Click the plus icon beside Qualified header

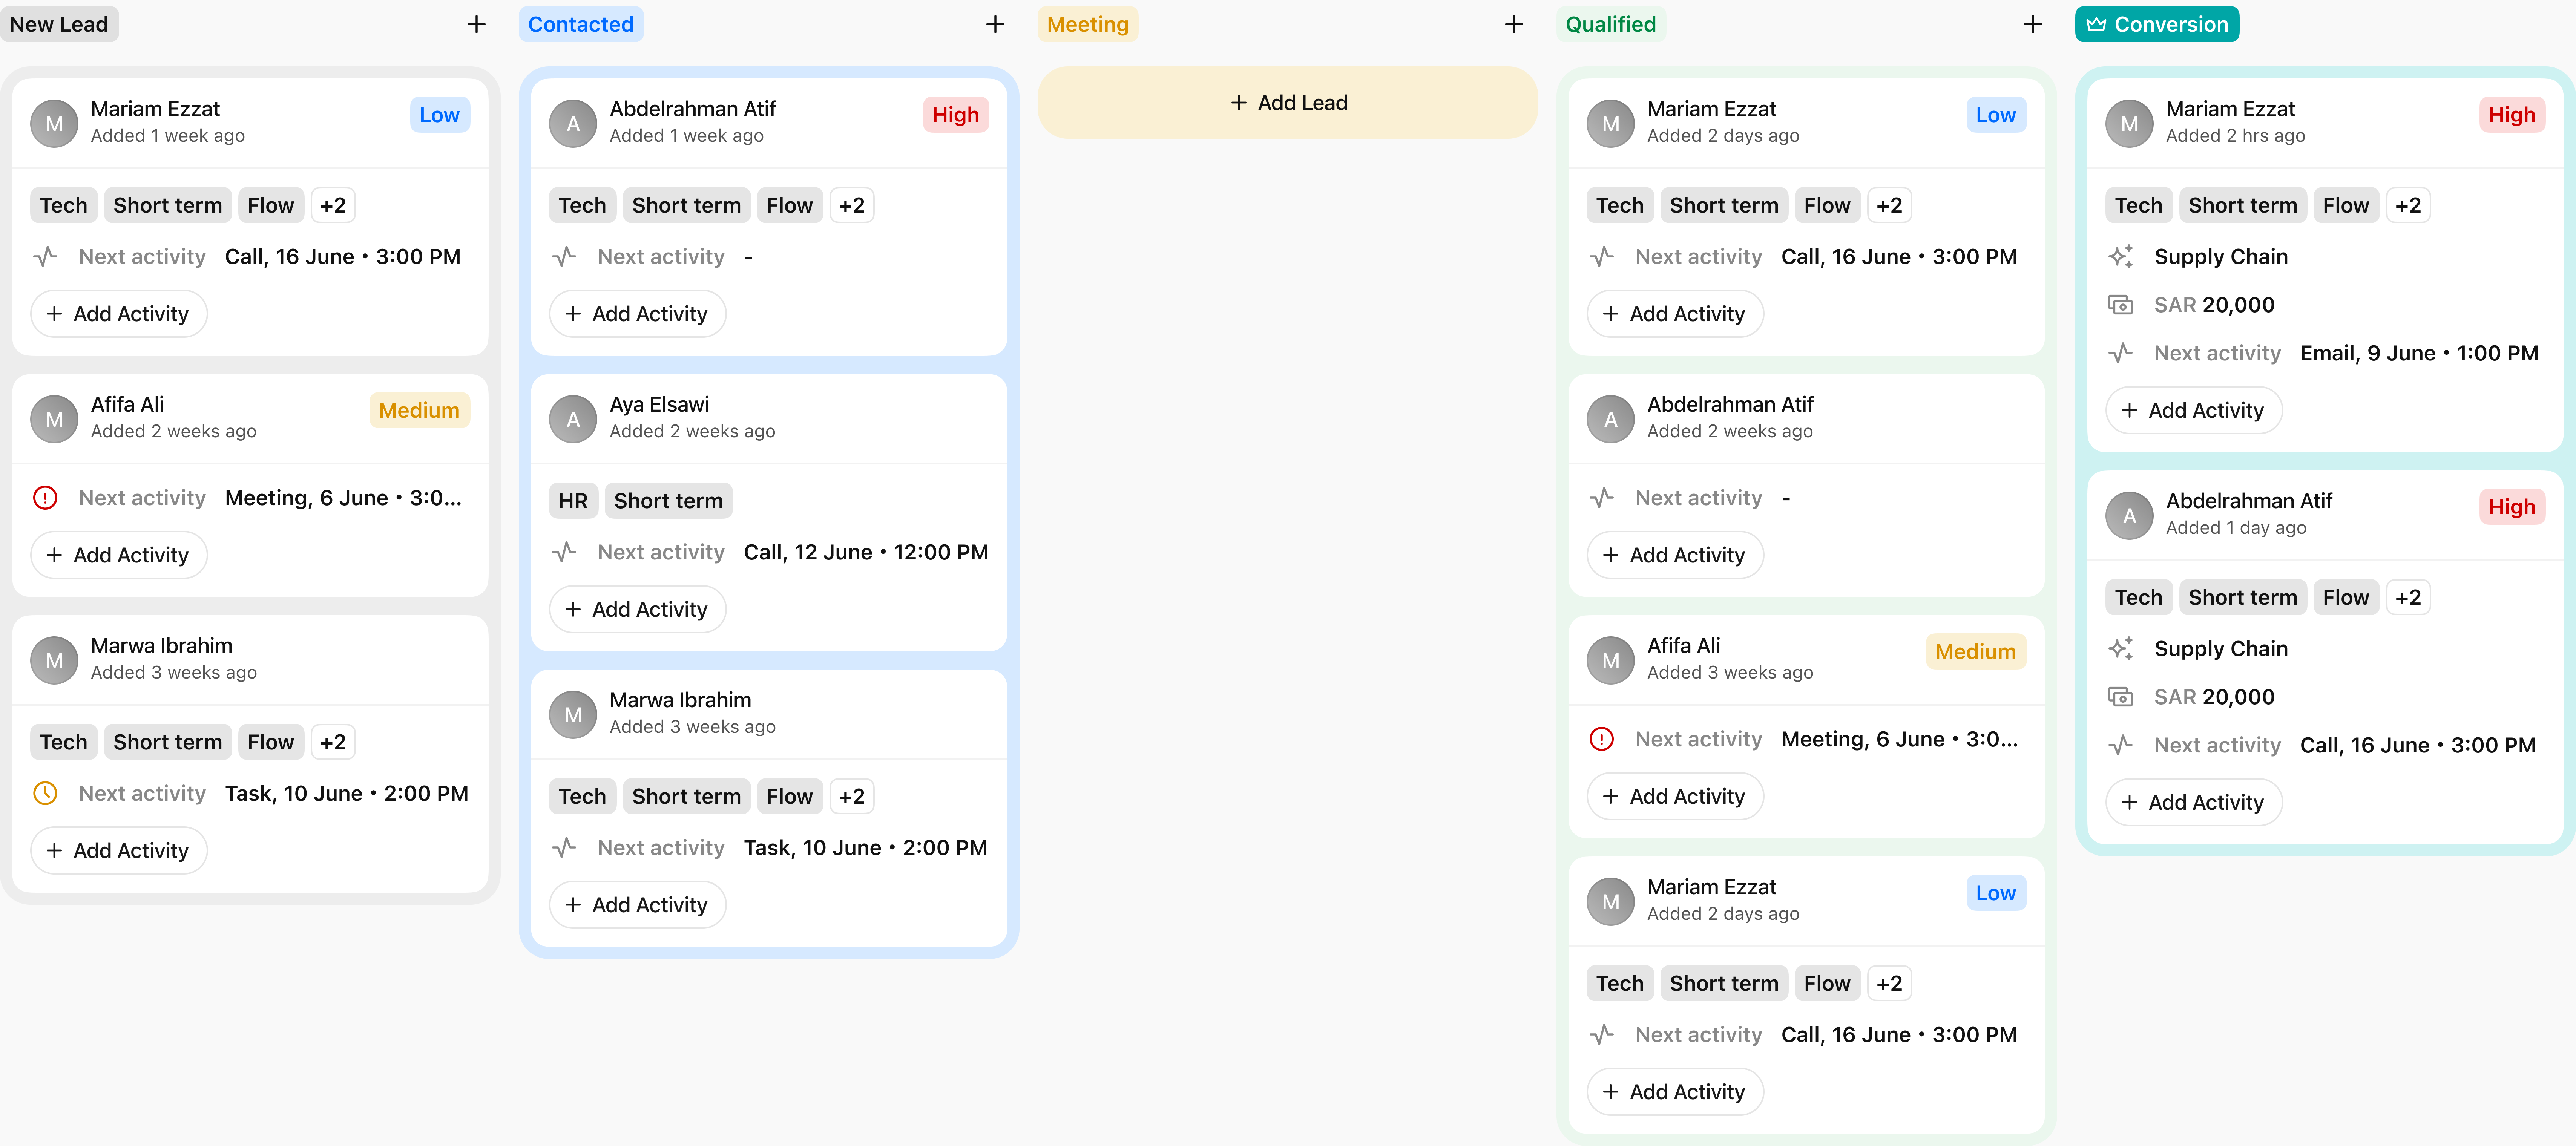click(x=2033, y=24)
